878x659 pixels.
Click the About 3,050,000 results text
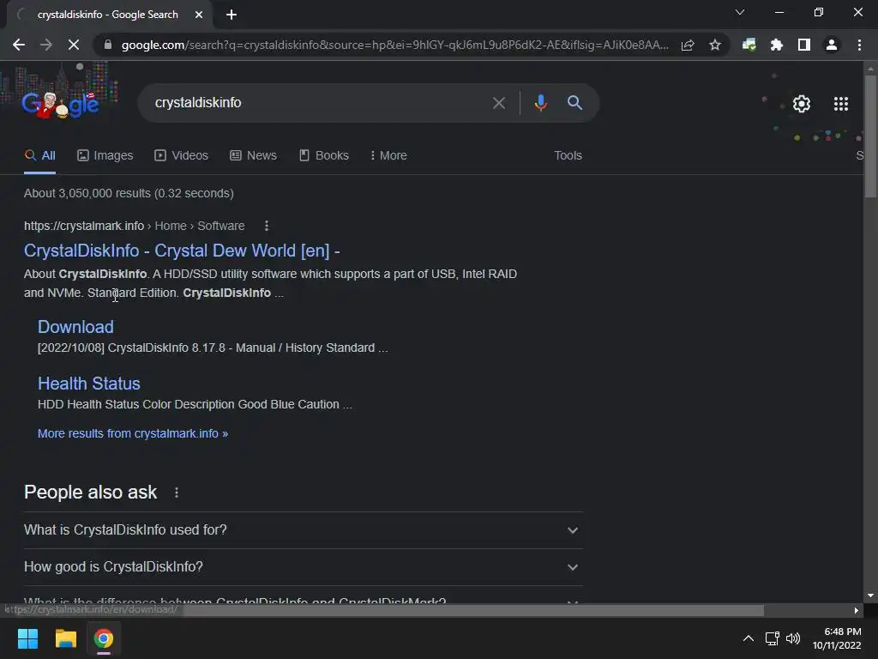point(129,193)
